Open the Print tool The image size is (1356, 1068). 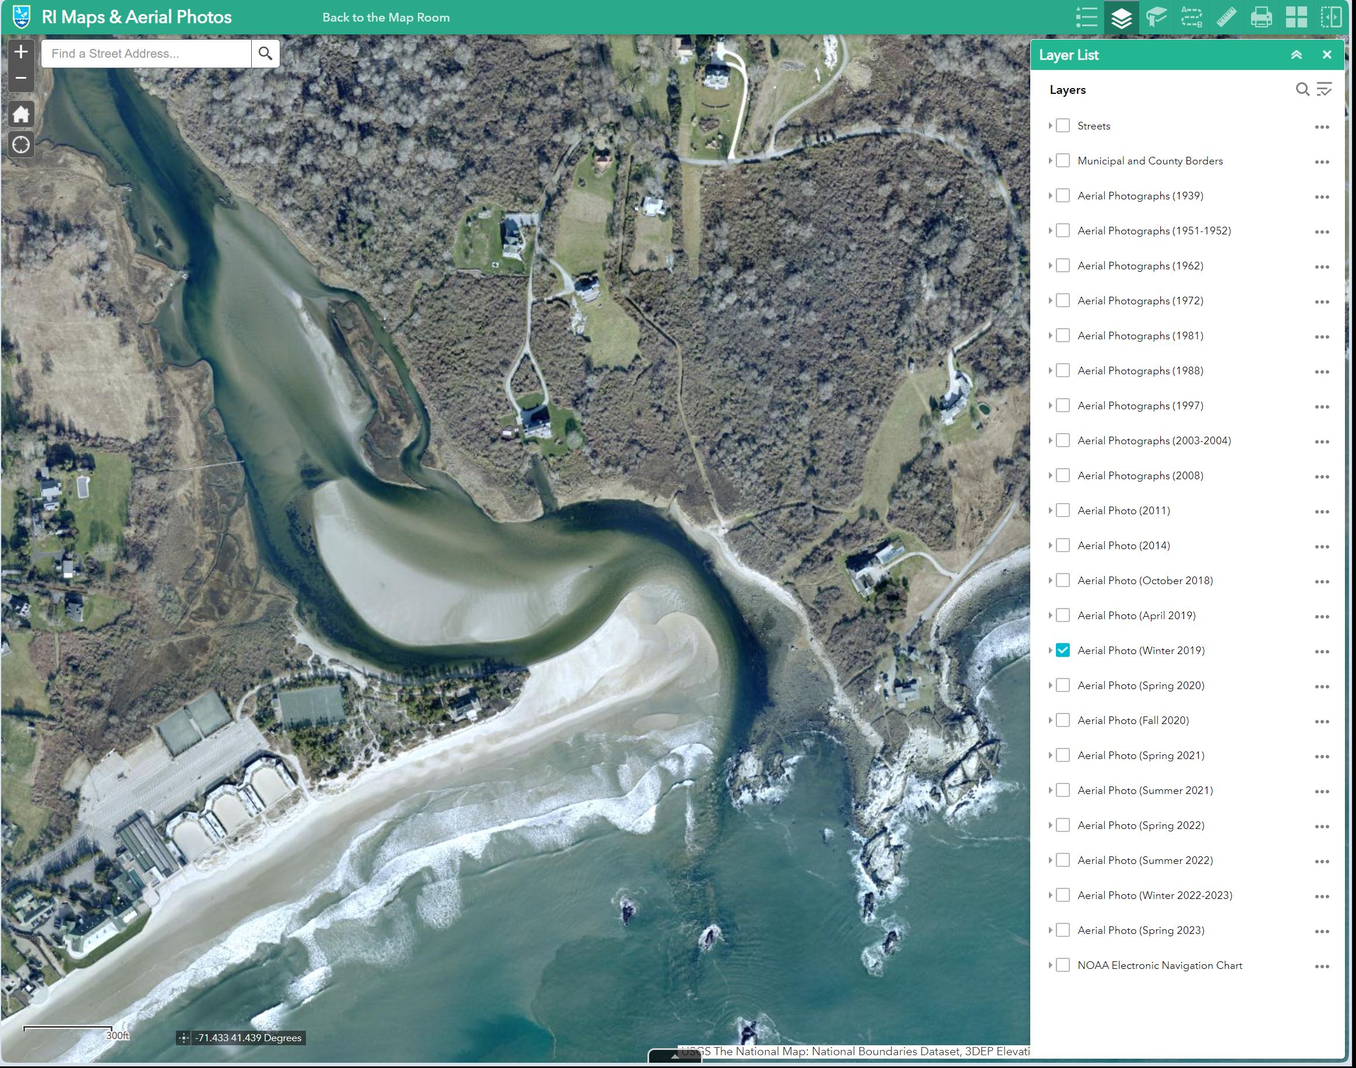[1261, 17]
